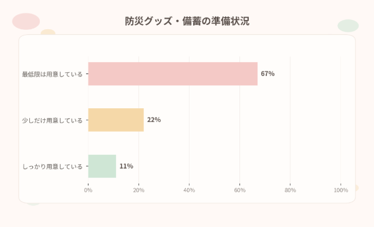Click the 100% axis tick label
The width and height of the screenshot is (374, 227).
[341, 190]
